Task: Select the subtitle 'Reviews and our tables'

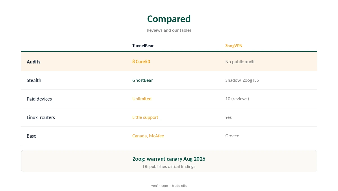Action: [x=169, y=30]
